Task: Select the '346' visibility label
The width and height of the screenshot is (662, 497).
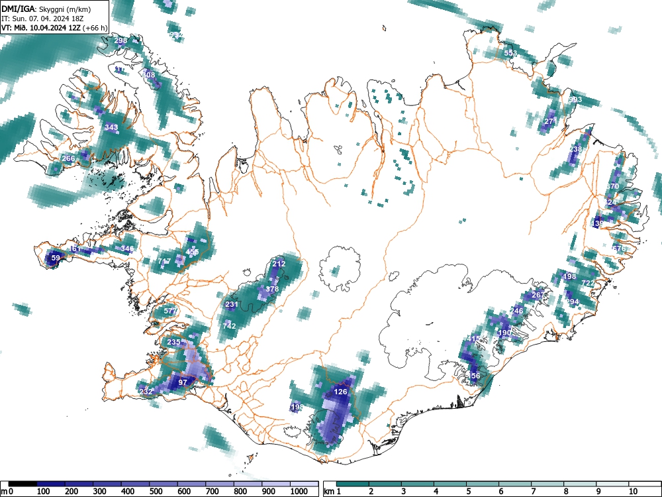Action: [127, 248]
